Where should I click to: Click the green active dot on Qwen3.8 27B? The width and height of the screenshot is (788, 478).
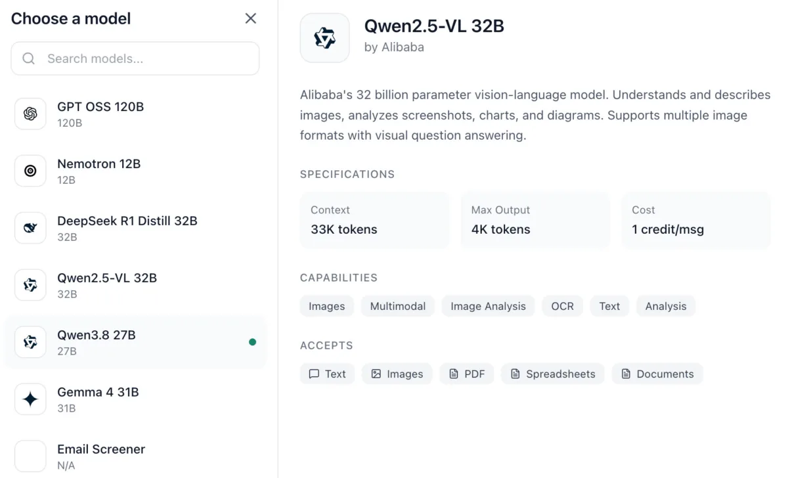pos(253,342)
